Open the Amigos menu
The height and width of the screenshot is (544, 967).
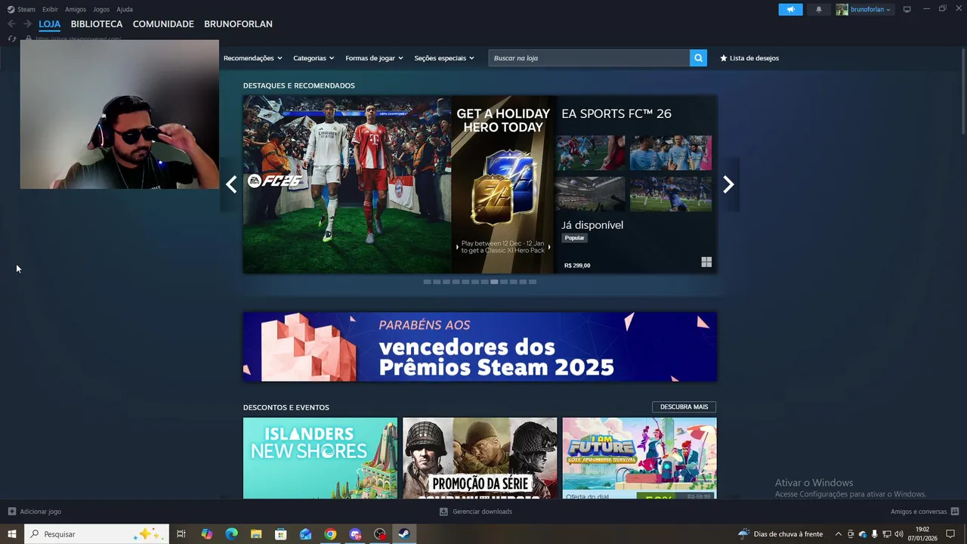76,9
